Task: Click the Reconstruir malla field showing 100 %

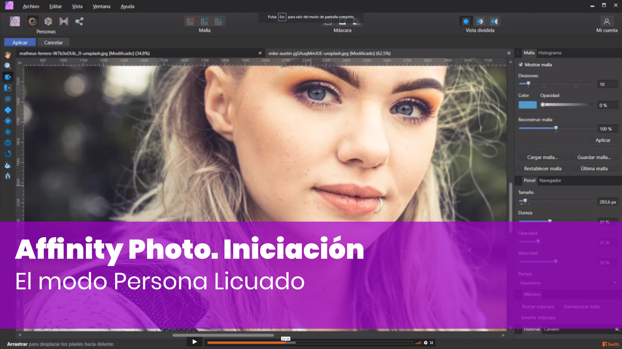Action: (607, 129)
